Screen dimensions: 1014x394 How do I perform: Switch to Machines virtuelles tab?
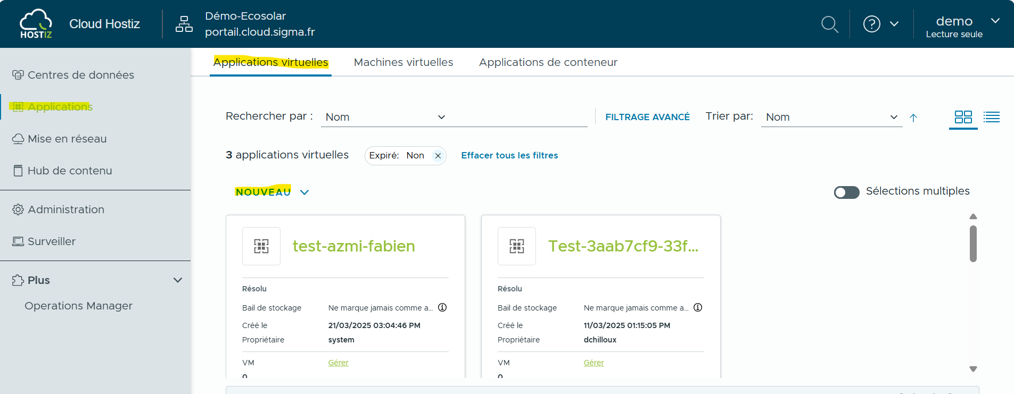click(x=403, y=62)
